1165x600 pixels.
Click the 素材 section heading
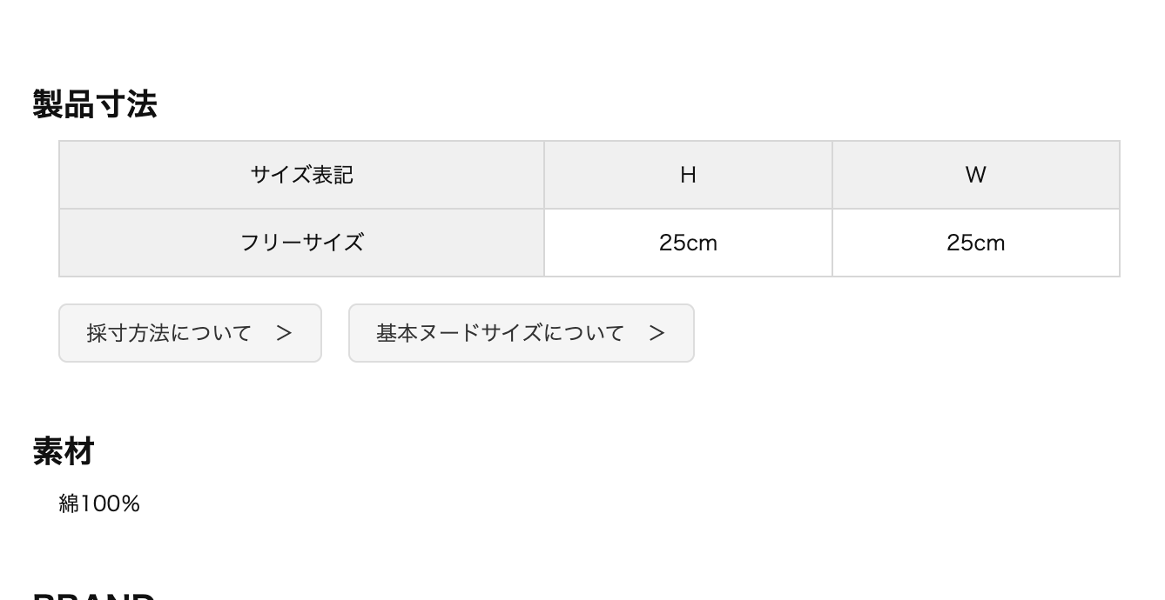[64, 451]
